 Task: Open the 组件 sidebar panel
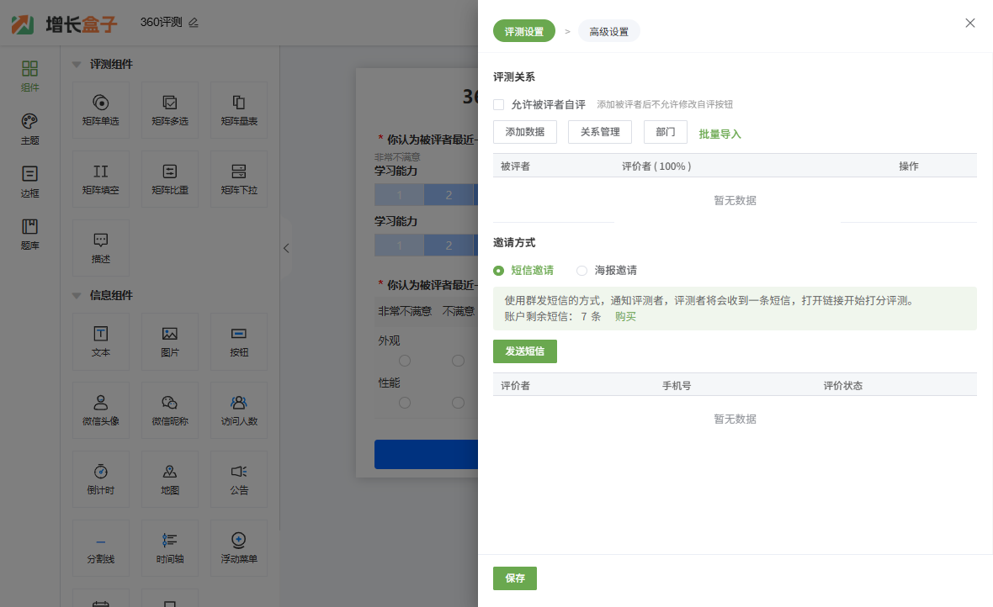[x=29, y=76]
